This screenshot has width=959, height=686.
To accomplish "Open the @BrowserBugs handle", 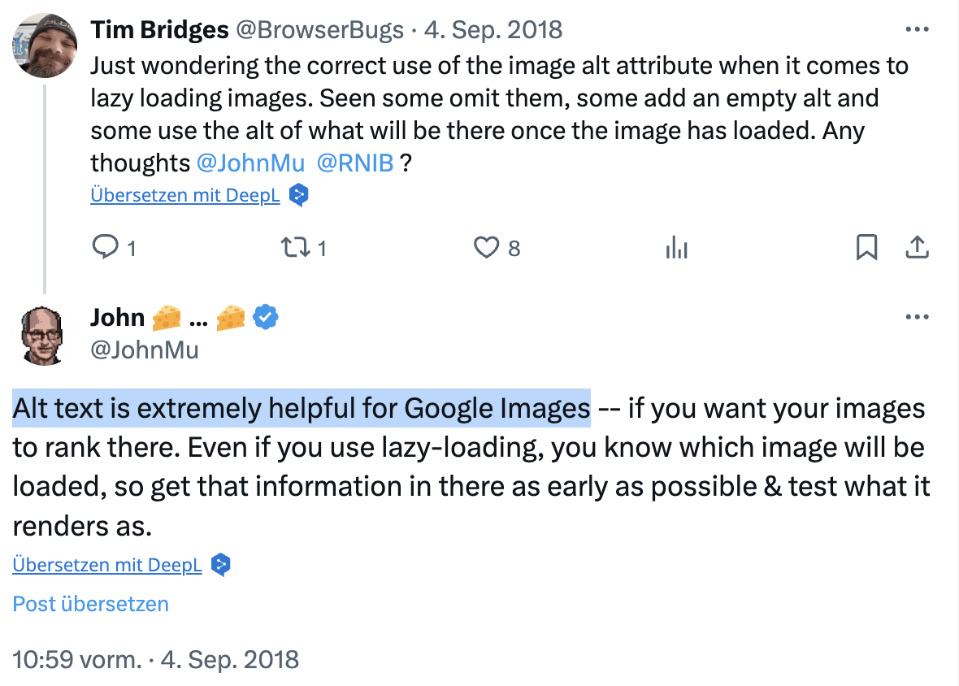I will click(x=319, y=29).
